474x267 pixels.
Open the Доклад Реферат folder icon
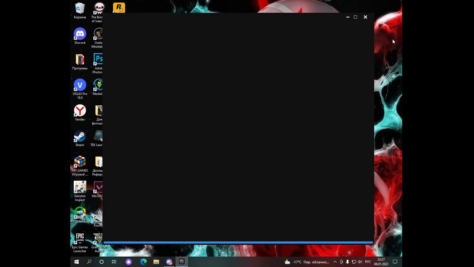click(x=98, y=166)
